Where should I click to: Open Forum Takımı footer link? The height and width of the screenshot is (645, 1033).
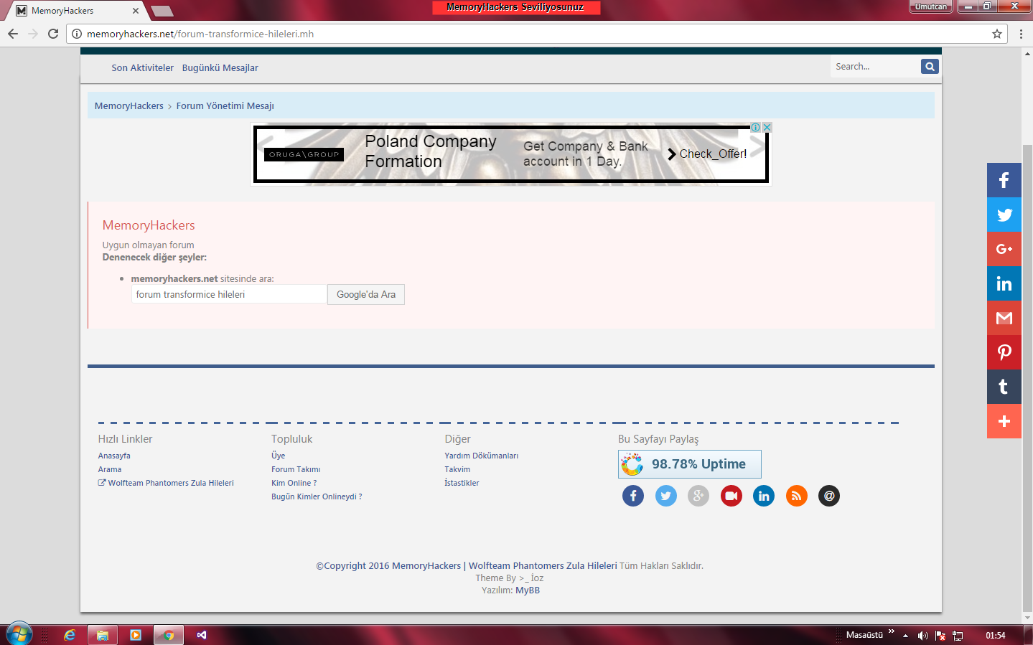click(296, 469)
